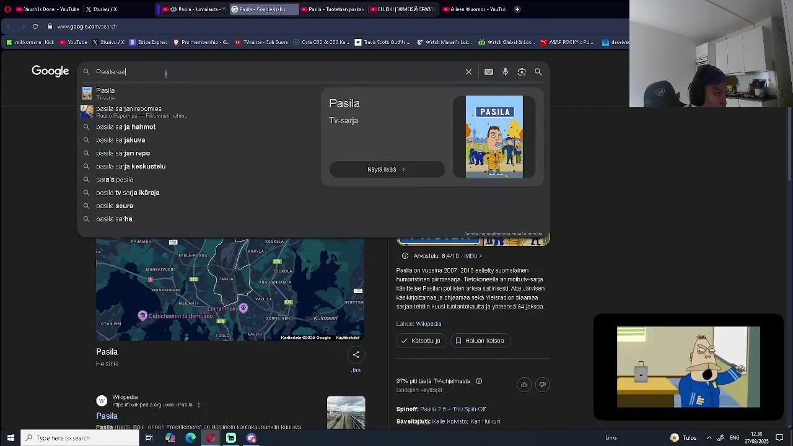This screenshot has height=446, width=793.
Task: Open Pasila 2.5 – The Spin-Off link
Action: [x=453, y=409]
